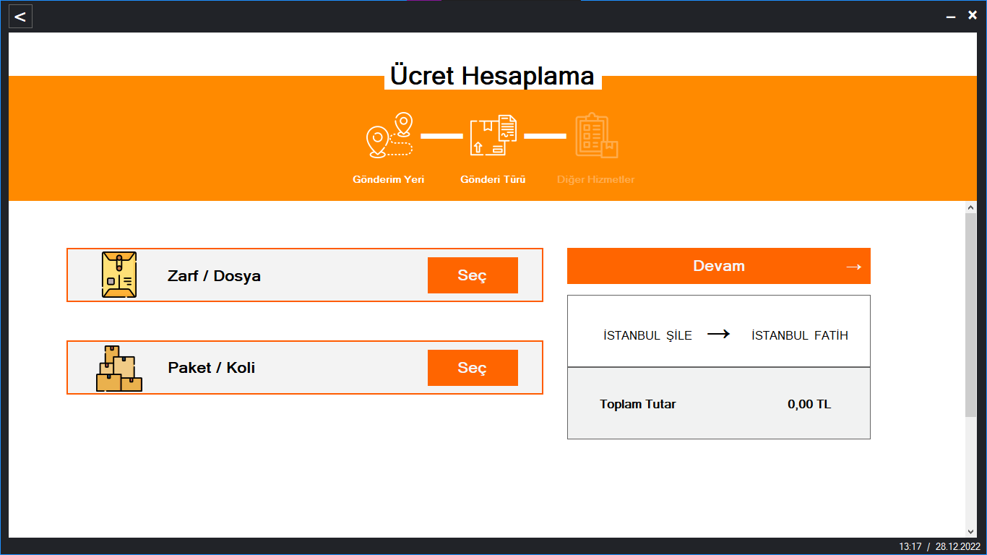Image resolution: width=987 pixels, height=555 pixels.
Task: Minimize the application window
Action: (x=951, y=16)
